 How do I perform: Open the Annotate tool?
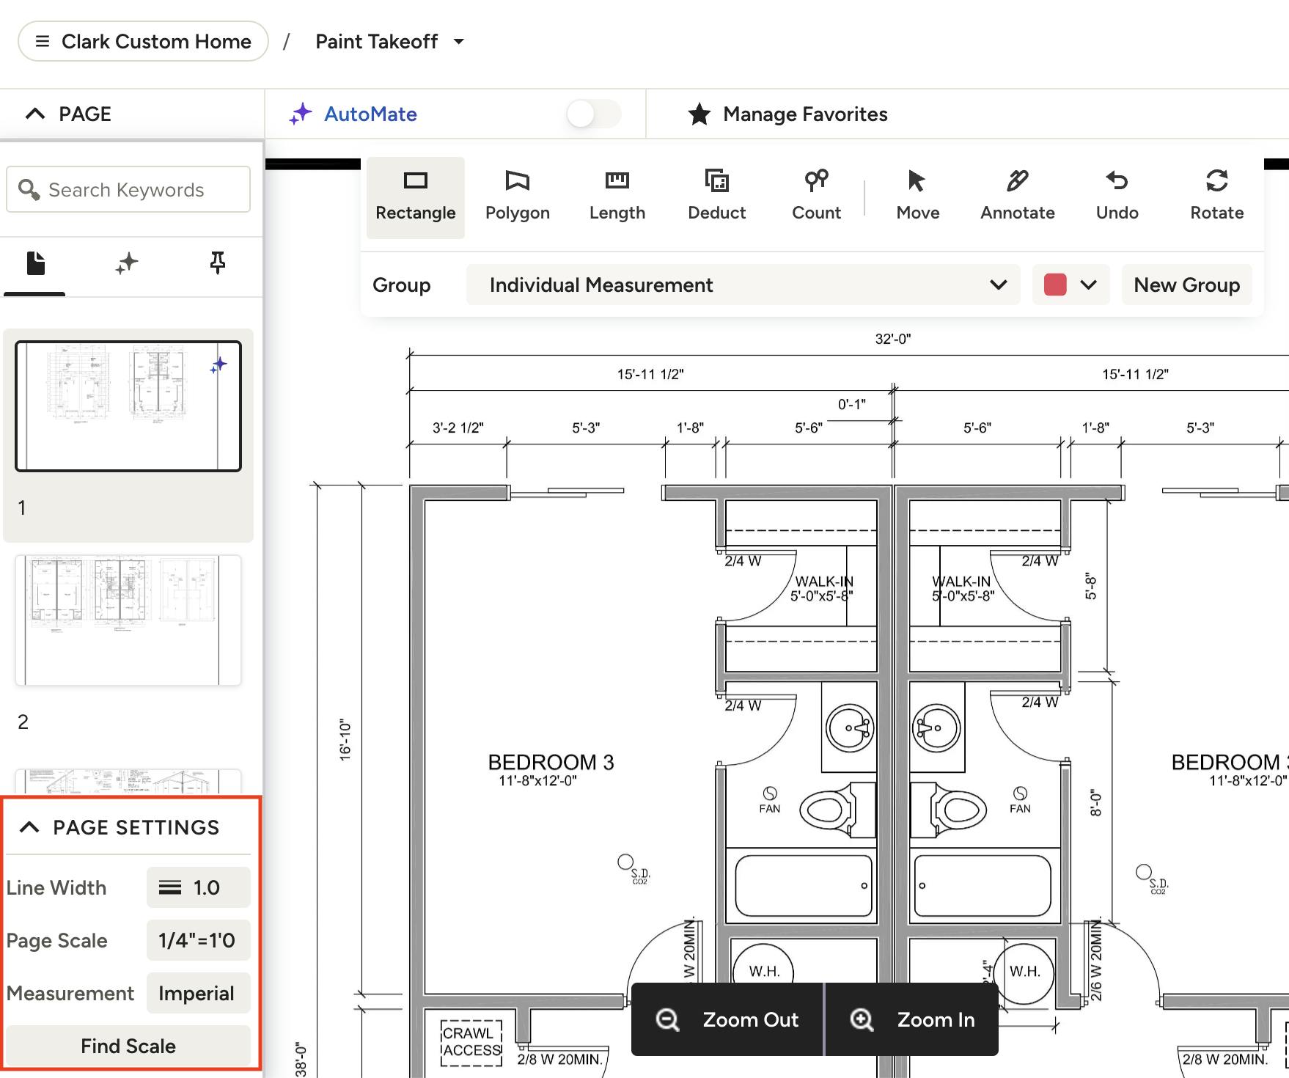1017,197
